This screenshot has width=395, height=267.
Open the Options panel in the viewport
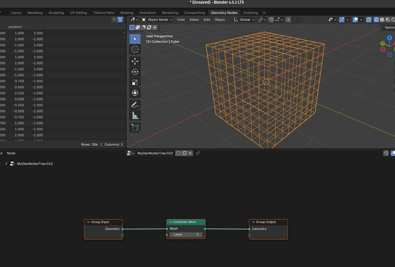(x=389, y=27)
